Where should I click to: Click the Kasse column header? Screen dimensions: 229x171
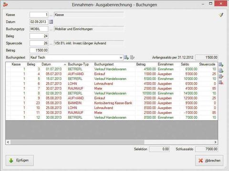16,65
